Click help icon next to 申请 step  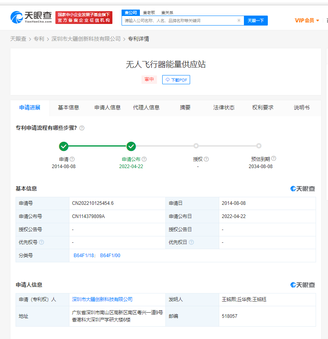72,159
